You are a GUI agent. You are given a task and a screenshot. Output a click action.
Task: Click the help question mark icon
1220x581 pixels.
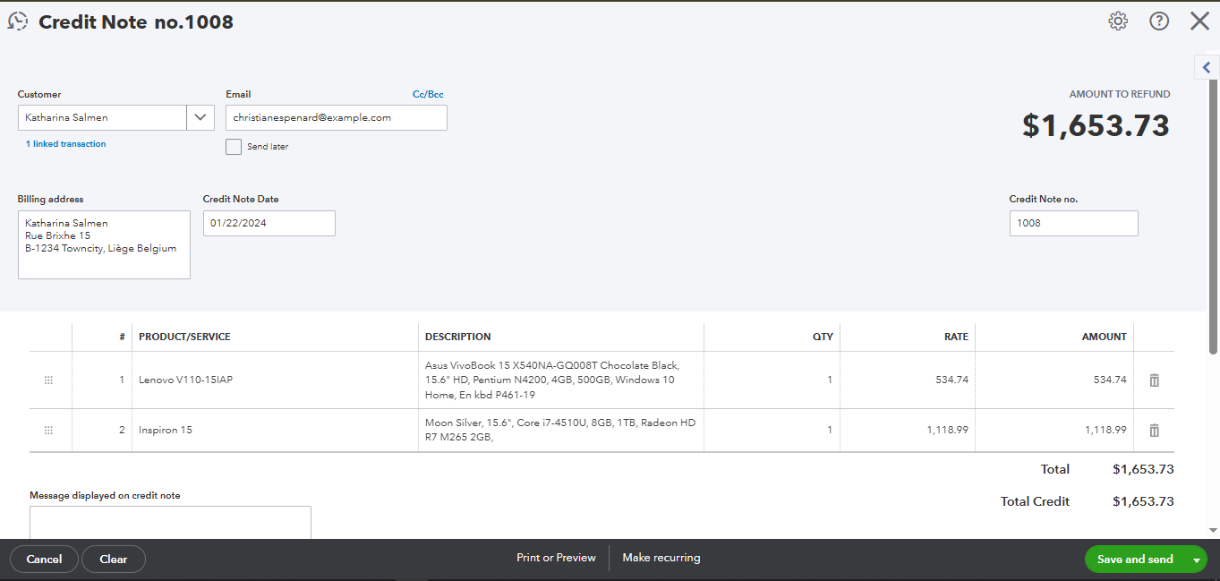(x=1159, y=21)
